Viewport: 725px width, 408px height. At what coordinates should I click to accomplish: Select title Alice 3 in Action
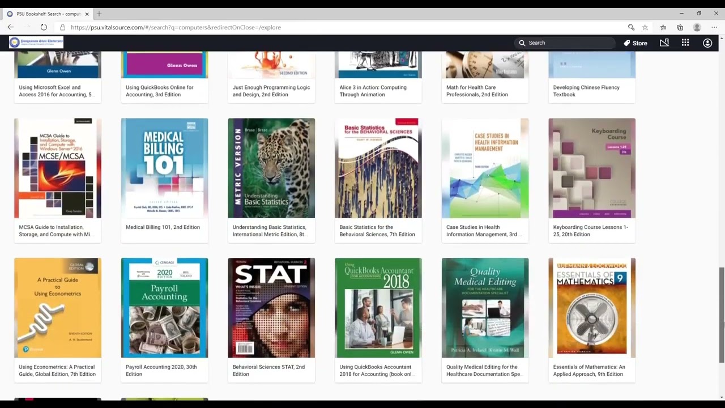(373, 91)
